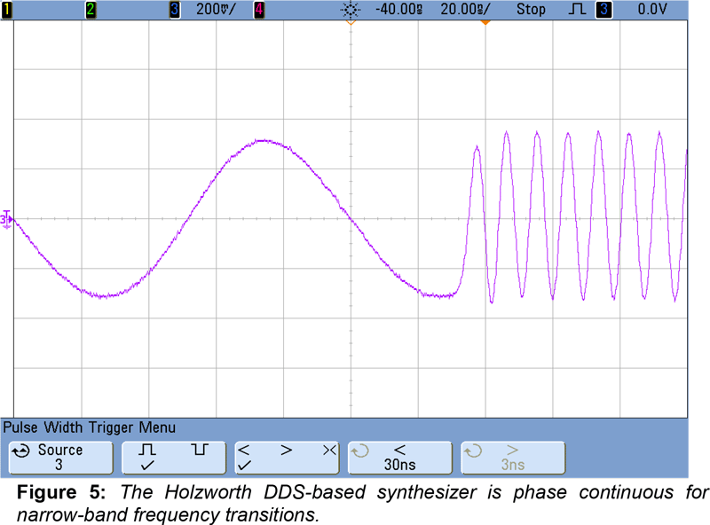Select channel 1 indicator in status bar
This screenshot has height=525, width=710.
7,9
